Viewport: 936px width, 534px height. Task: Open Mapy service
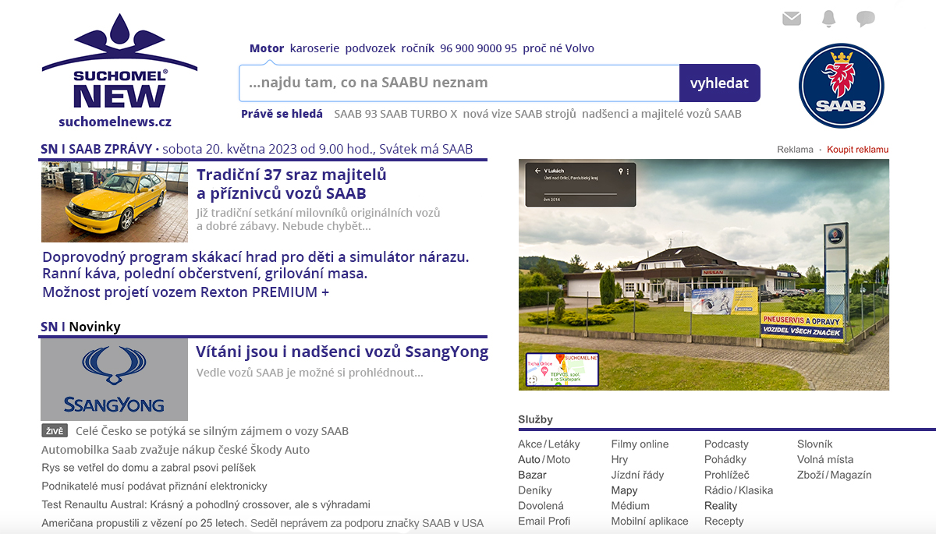(x=624, y=490)
